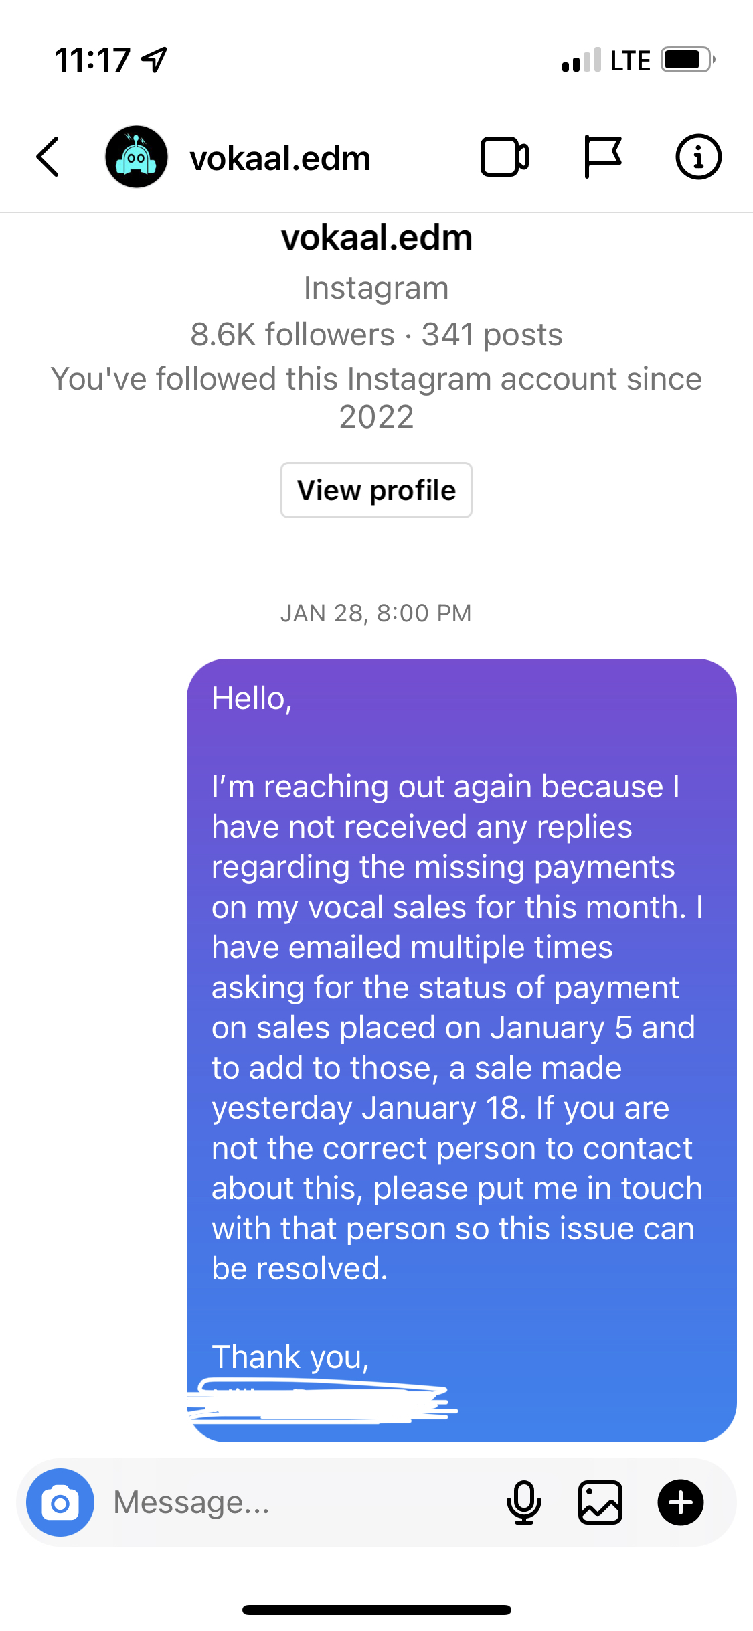
Task: Tap the home indicator bar
Action: (376, 1610)
